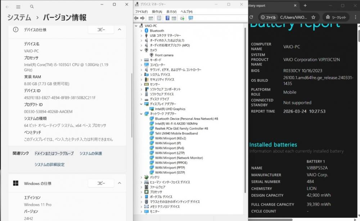Select Bluetooth Device (Personal Area Network) #8
Viewport: 360px width, 221px height.
pos(186,119)
